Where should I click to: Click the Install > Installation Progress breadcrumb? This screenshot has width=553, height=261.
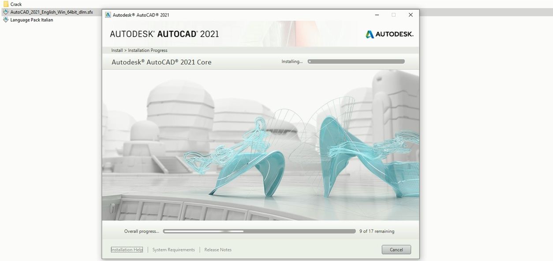[x=139, y=50]
